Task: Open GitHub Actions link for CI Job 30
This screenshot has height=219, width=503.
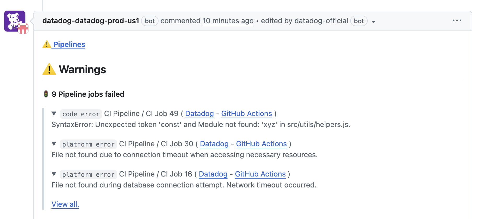Action: click(261, 144)
